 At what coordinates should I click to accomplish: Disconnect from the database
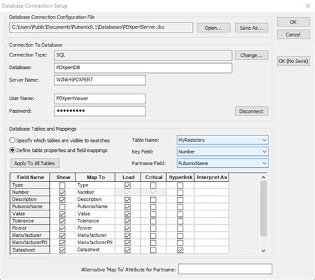point(252,111)
